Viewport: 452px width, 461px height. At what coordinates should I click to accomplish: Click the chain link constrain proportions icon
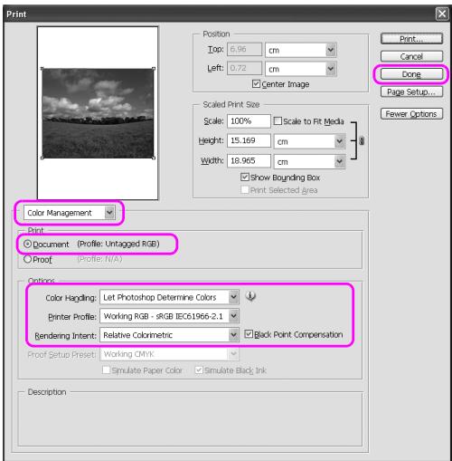click(x=362, y=140)
